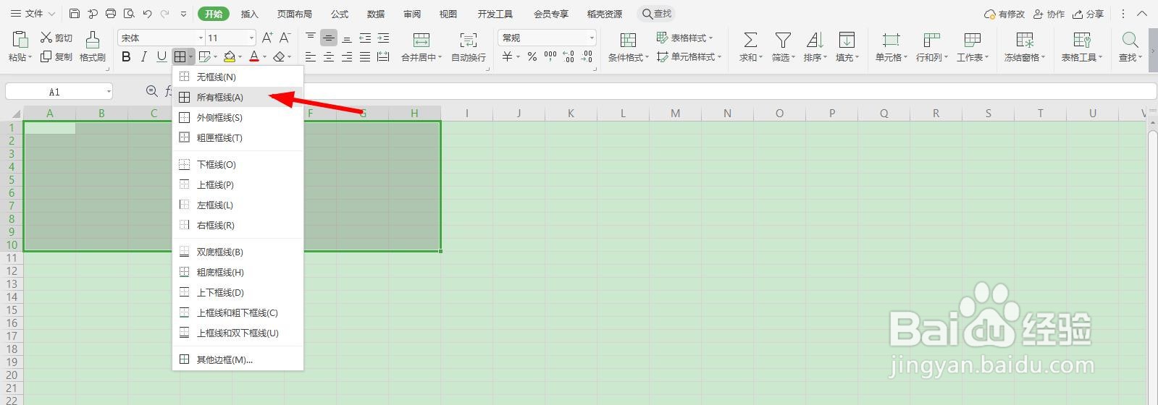The height and width of the screenshot is (405, 1158).
Task: Choose Bottom Double Border (双底框线) item
Action: [238, 252]
